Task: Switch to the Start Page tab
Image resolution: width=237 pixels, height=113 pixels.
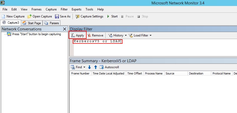Action: point(32,23)
